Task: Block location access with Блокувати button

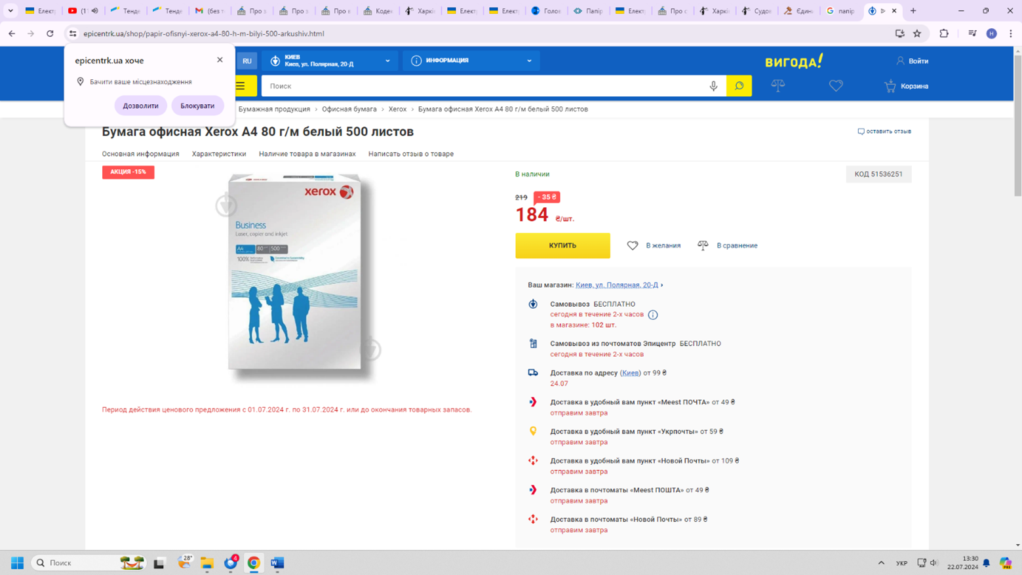Action: (197, 106)
